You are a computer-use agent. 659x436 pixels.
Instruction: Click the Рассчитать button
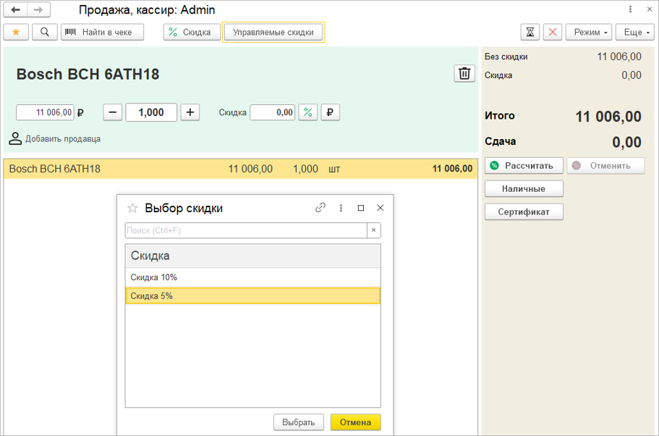[524, 166]
